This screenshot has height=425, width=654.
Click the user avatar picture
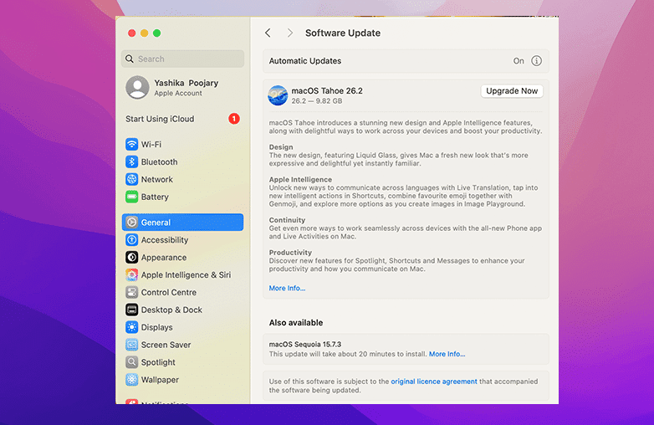click(x=138, y=88)
